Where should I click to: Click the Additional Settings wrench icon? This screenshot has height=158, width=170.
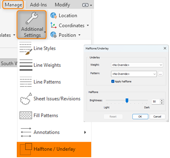point(32,18)
